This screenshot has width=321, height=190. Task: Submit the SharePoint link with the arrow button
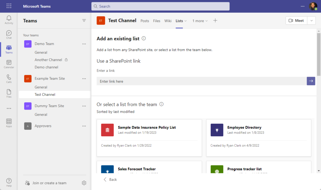311,81
